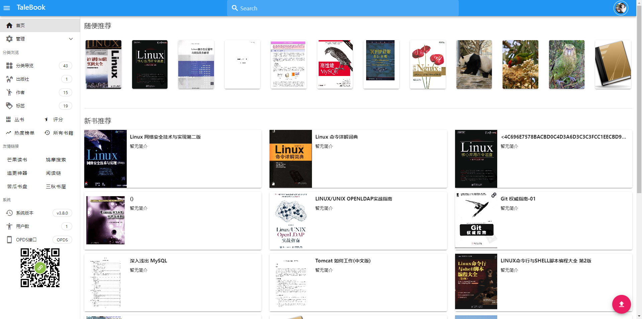Open the Nginx book random cover
642x319 pixels.
(x=428, y=64)
